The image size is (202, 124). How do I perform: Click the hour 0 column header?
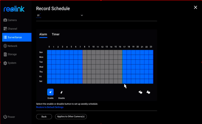[x=49, y=47]
